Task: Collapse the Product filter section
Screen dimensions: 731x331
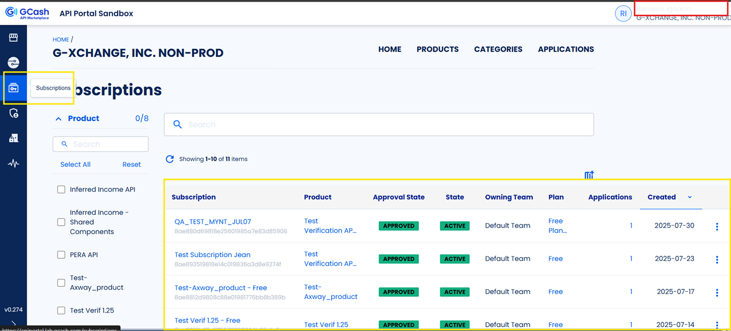Action: click(x=58, y=119)
